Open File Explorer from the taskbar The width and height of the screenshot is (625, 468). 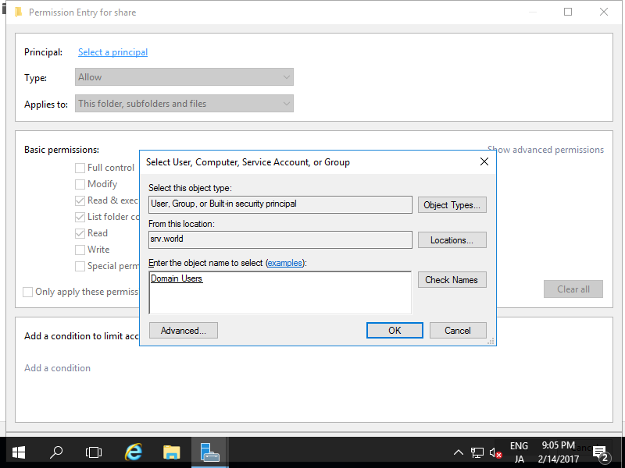(171, 452)
